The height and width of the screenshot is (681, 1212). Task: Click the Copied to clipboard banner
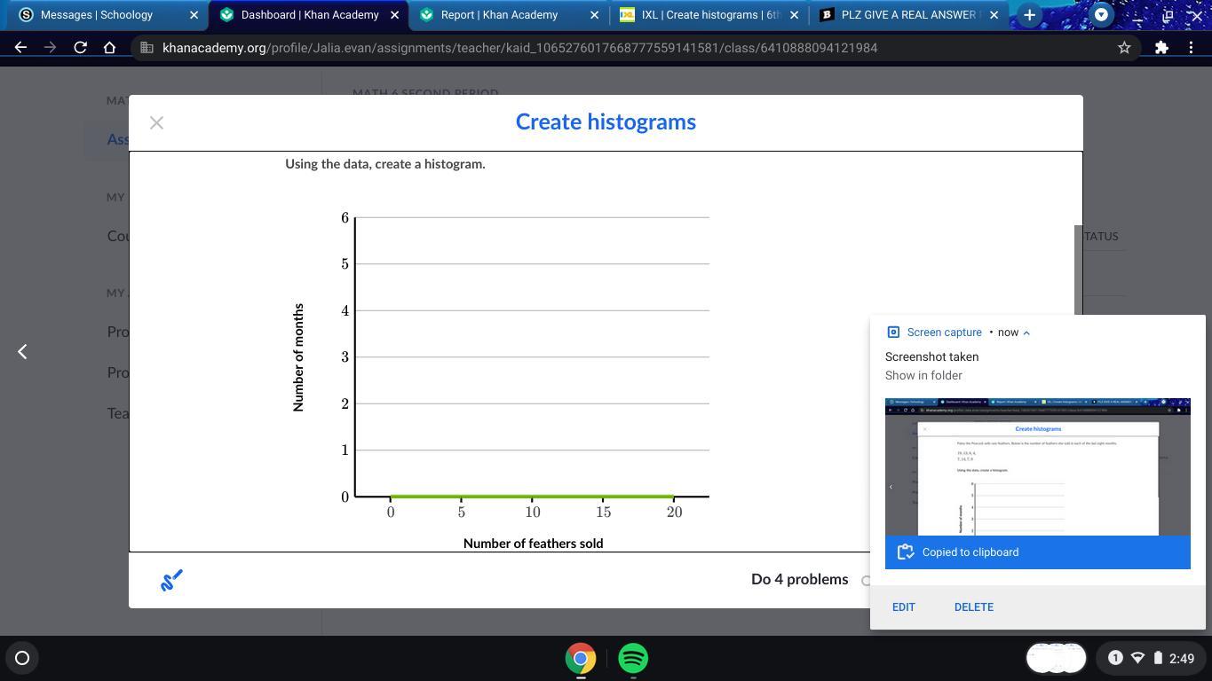click(1037, 552)
